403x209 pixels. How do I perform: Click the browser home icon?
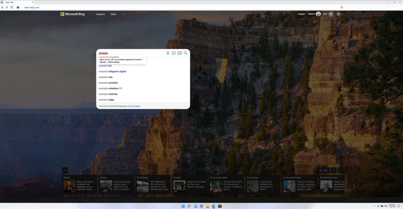[18, 7]
